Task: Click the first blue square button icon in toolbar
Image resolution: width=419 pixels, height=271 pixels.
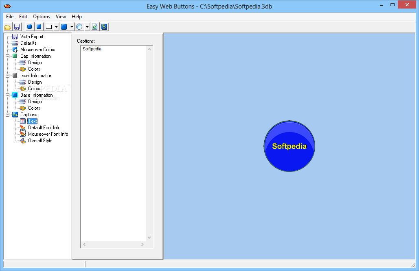Action: (30, 27)
